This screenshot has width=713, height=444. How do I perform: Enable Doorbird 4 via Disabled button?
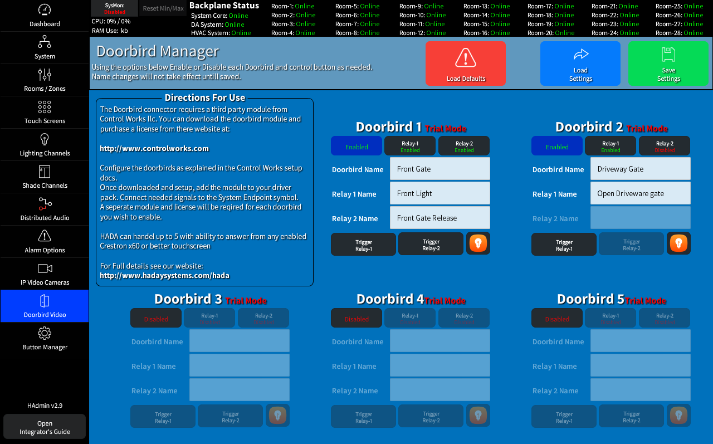pyautogui.click(x=356, y=318)
